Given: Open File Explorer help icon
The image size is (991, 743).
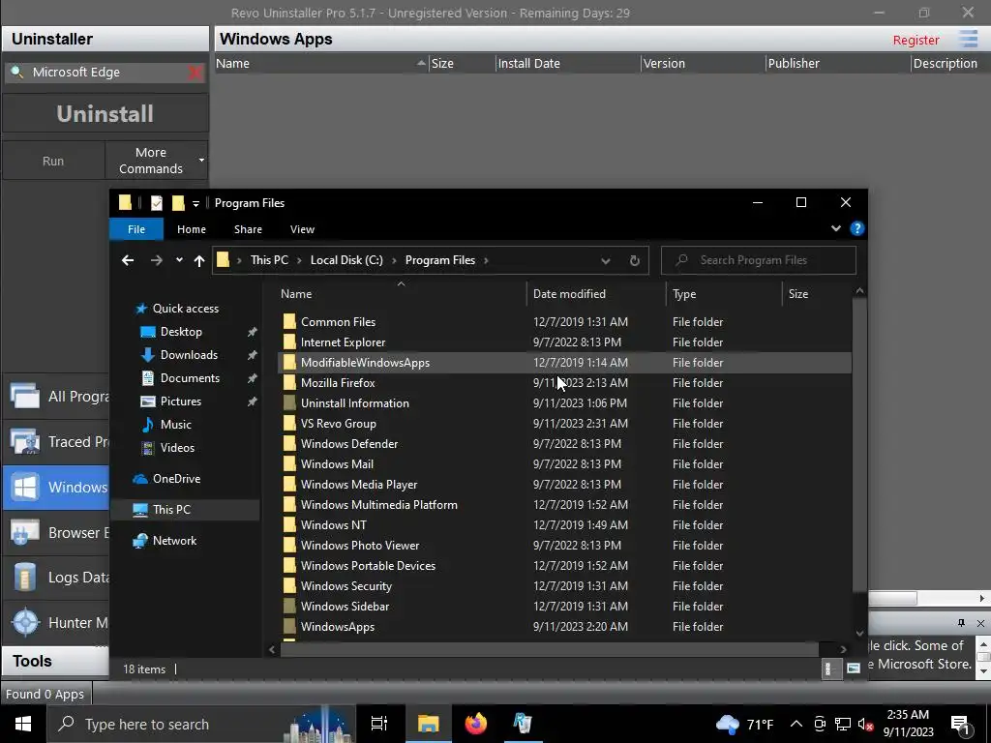Looking at the screenshot, I should 857,228.
